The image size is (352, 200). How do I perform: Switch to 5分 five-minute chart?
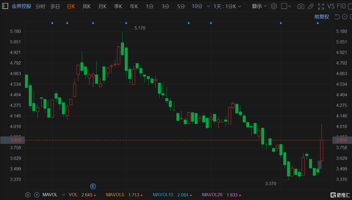pos(181,6)
